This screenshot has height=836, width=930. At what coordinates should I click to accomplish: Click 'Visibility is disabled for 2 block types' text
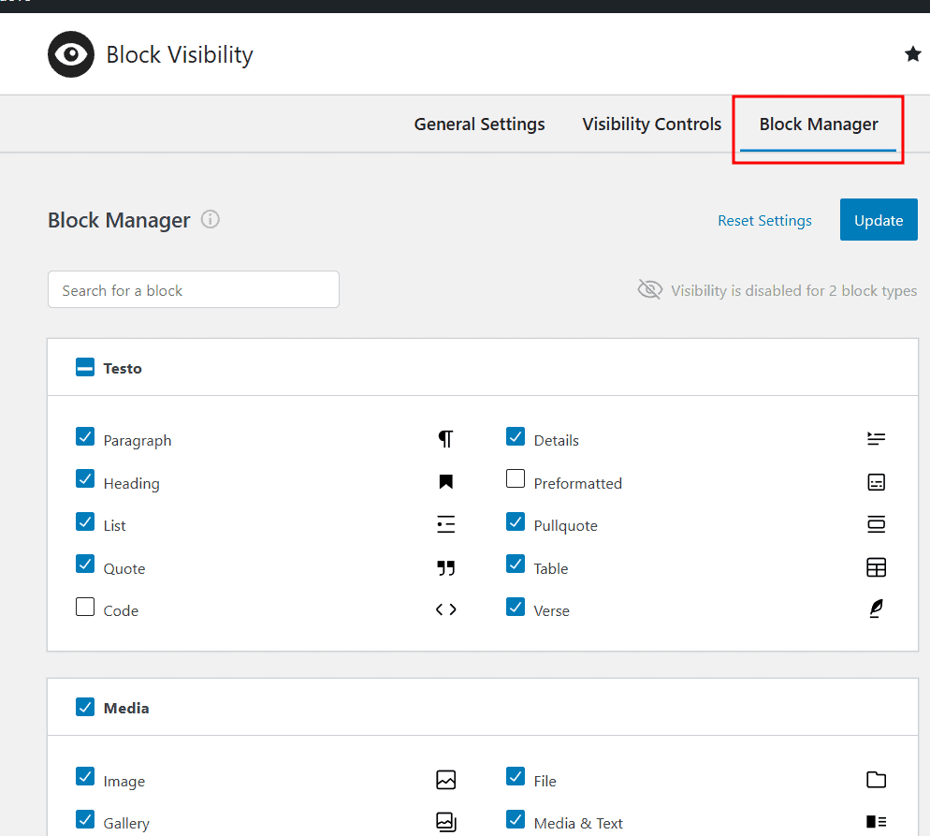(x=793, y=291)
